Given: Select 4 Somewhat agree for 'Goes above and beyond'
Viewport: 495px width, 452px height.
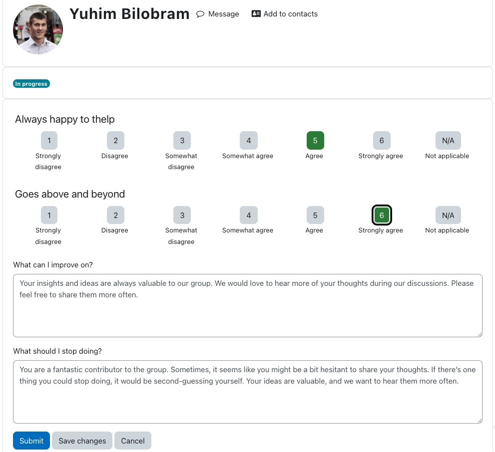Looking at the screenshot, I should [249, 216].
